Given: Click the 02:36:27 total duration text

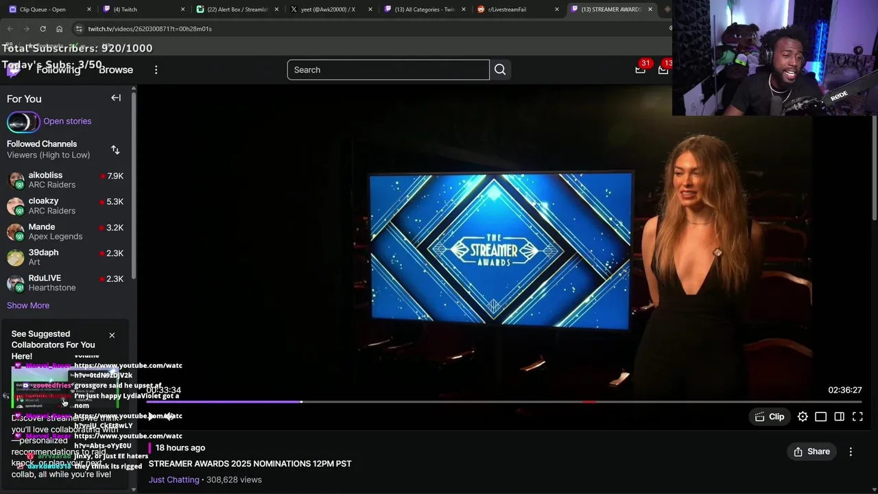Looking at the screenshot, I should (845, 390).
